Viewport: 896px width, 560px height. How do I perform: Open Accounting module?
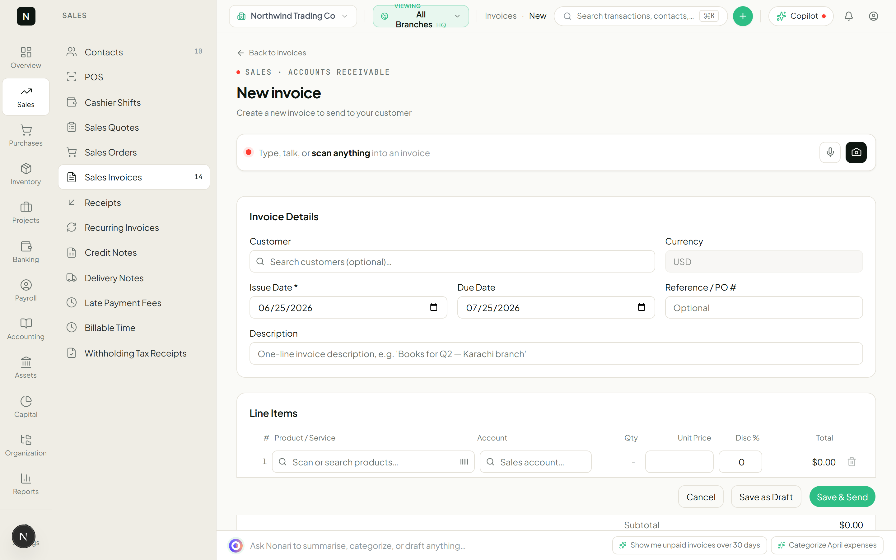[x=26, y=329]
